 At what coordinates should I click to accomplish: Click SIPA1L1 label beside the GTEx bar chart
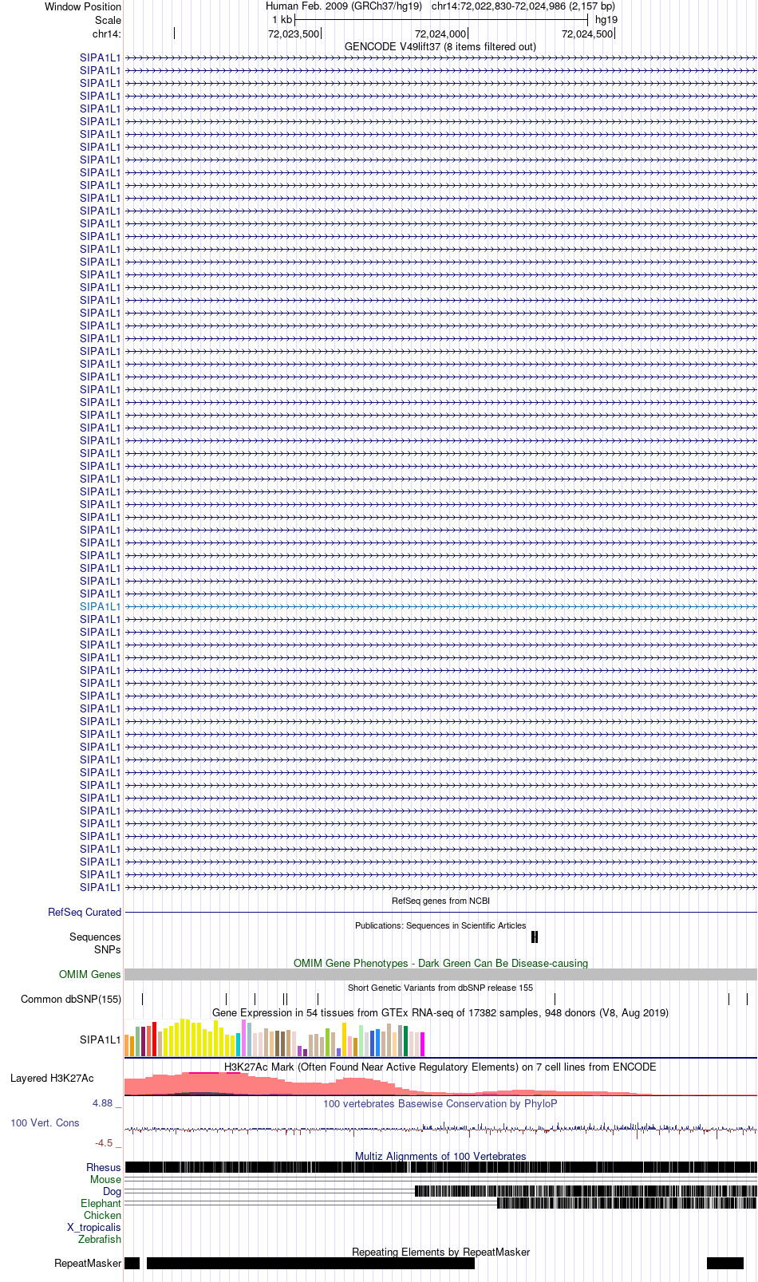tap(100, 1039)
